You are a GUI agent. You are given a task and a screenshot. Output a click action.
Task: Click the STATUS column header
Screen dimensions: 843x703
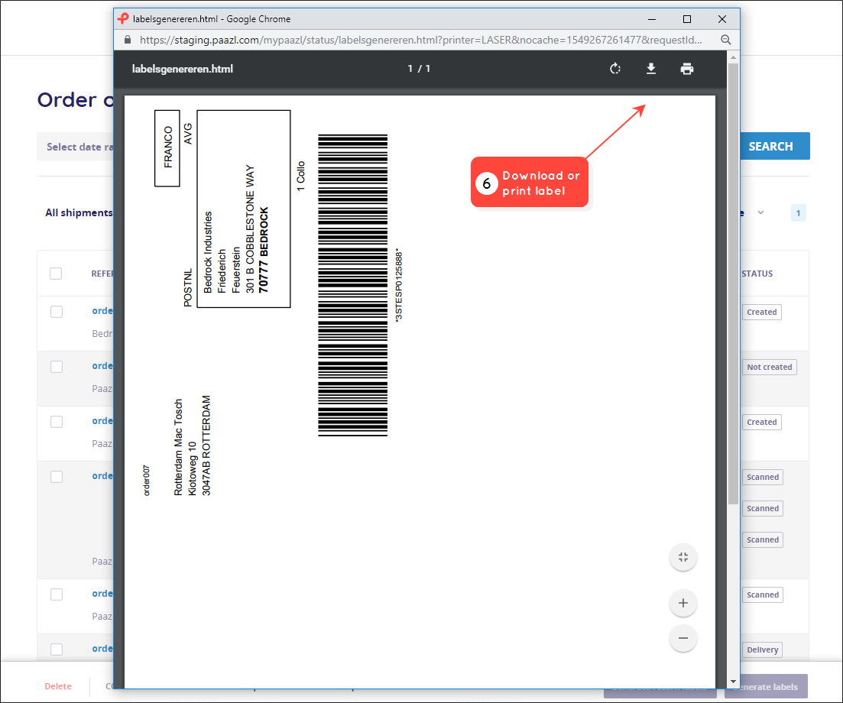pos(757,274)
